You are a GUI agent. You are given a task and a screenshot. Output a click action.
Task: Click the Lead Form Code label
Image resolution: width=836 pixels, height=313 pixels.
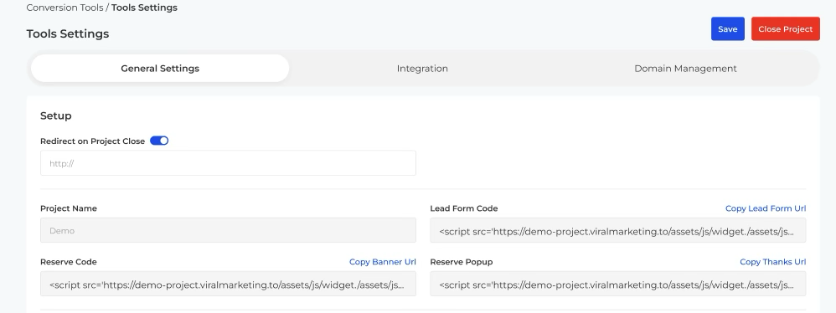tap(464, 208)
